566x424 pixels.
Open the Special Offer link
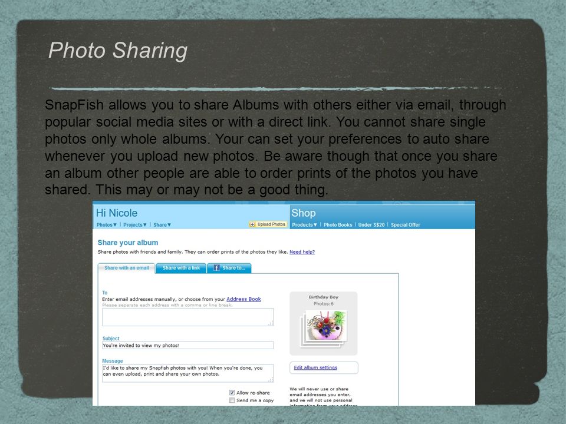point(406,224)
